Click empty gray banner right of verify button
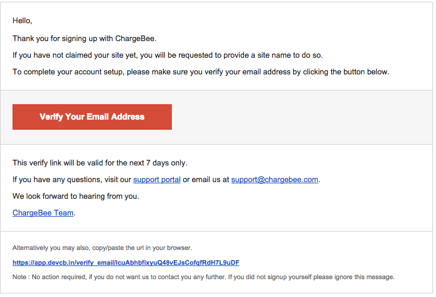The image size is (436, 297). pos(302,117)
